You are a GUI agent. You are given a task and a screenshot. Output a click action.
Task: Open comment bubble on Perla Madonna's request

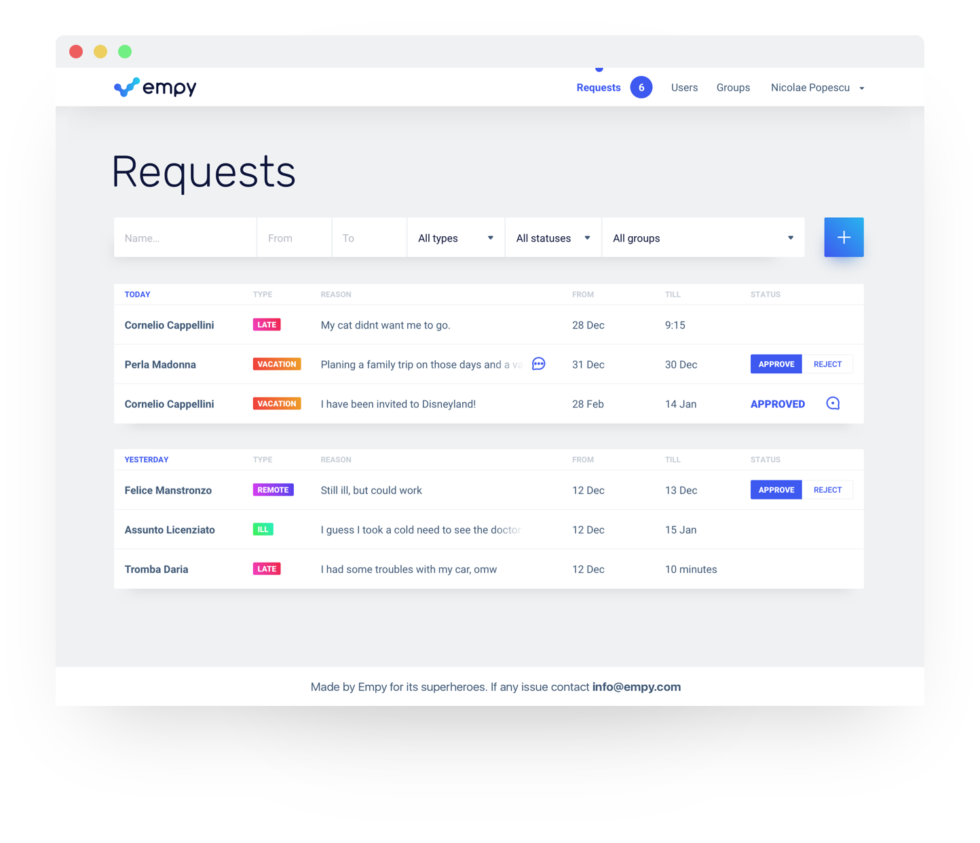point(538,364)
